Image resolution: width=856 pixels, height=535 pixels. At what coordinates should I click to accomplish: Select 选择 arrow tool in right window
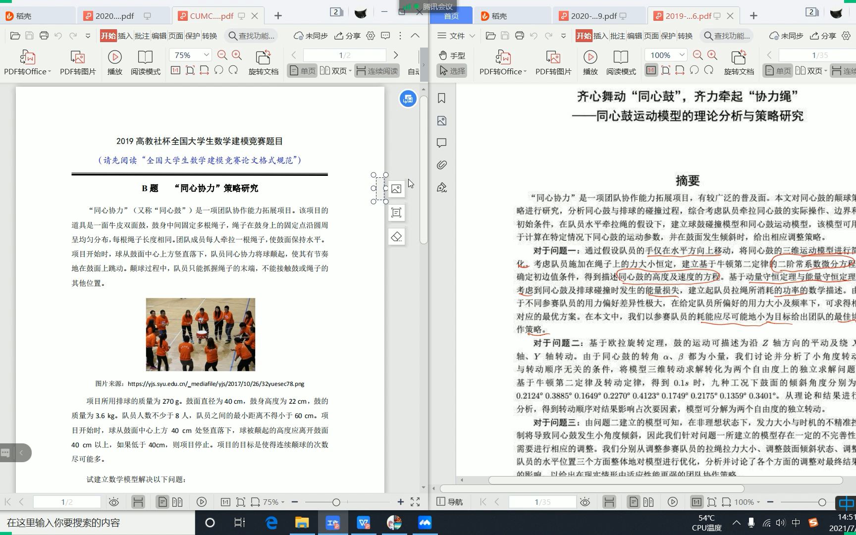[x=452, y=71]
